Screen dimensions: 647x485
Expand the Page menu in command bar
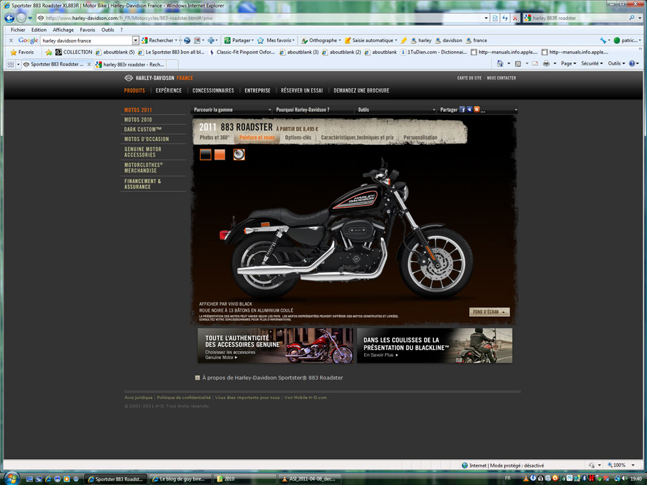pyautogui.click(x=569, y=63)
